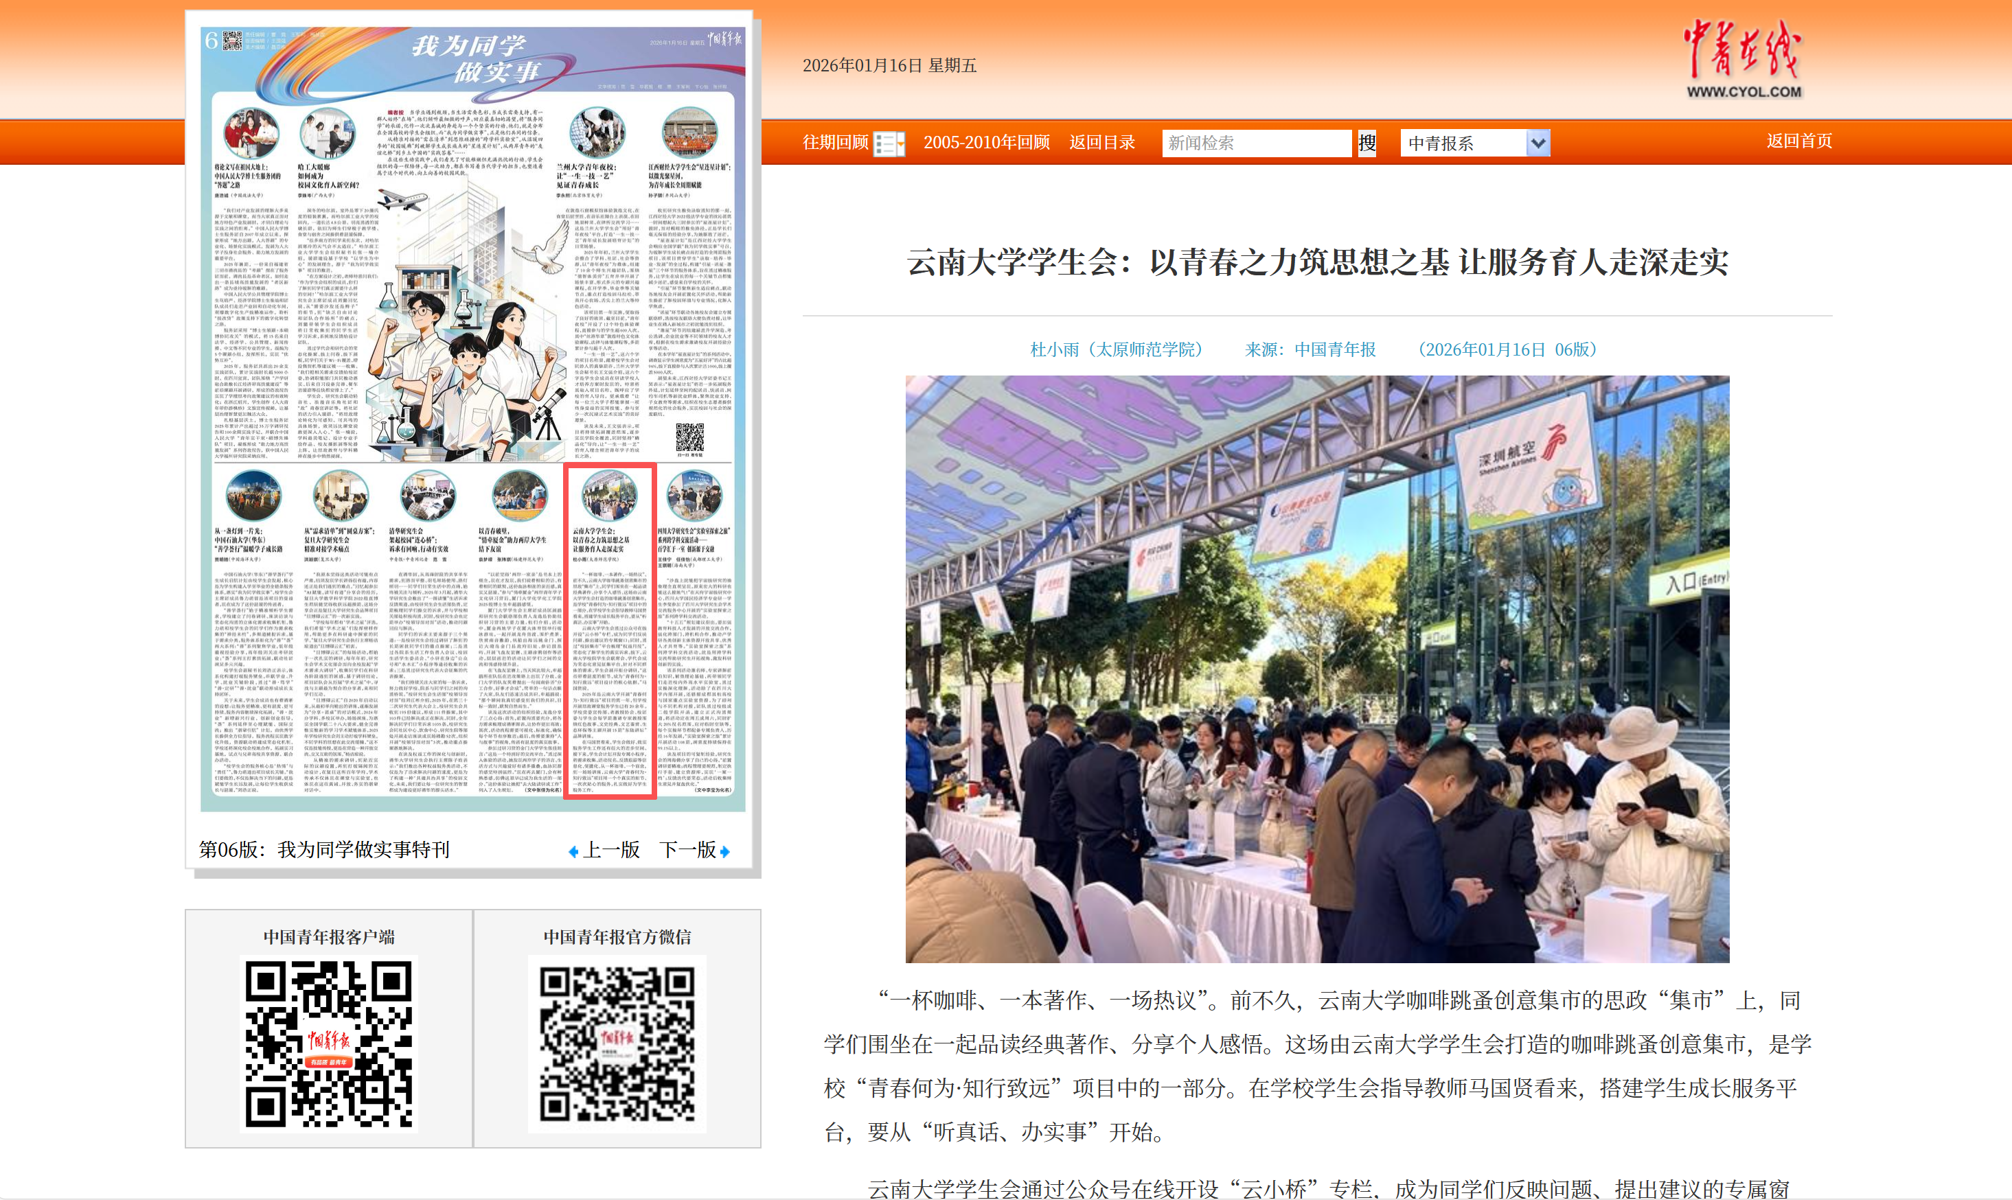Go to previous page via 上一版
This screenshot has width=2012, height=1200.
click(x=611, y=850)
